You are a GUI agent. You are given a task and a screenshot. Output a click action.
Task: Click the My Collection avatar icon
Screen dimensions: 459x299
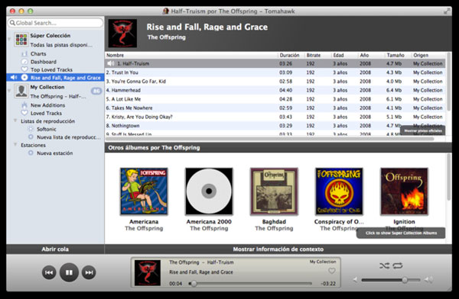pyautogui.click(x=21, y=91)
